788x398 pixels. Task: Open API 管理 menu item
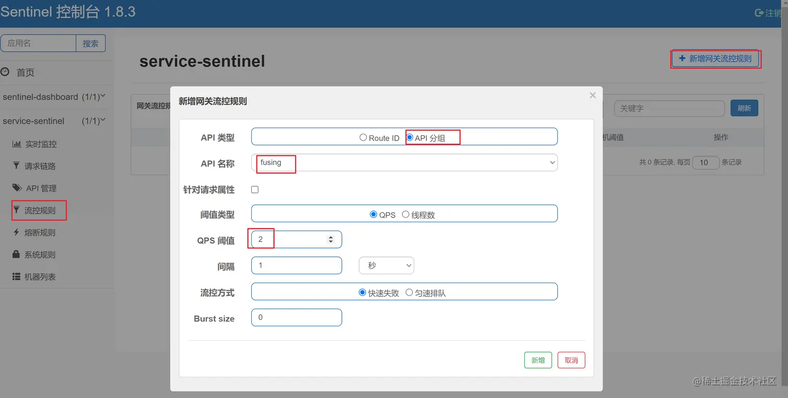tap(41, 188)
